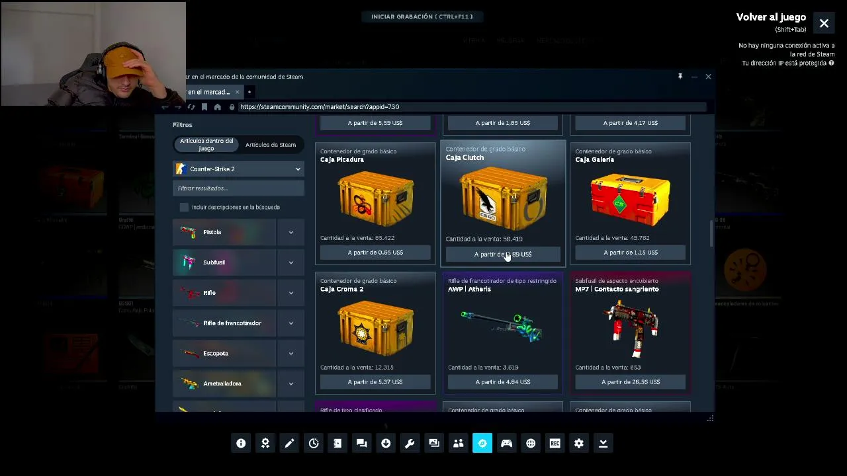
Task: Open the overlay settings gear icon
Action: 579,443
